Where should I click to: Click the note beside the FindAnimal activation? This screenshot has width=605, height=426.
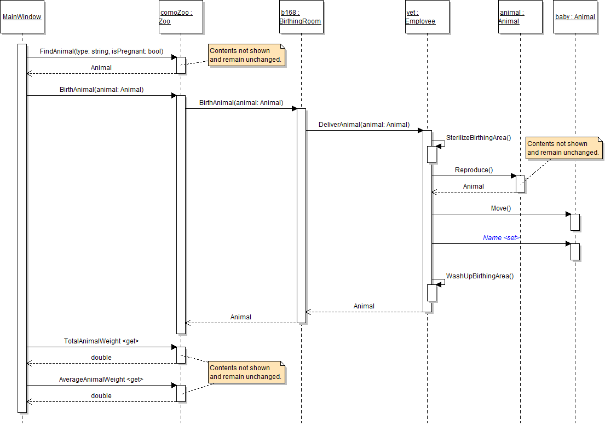[246, 55]
